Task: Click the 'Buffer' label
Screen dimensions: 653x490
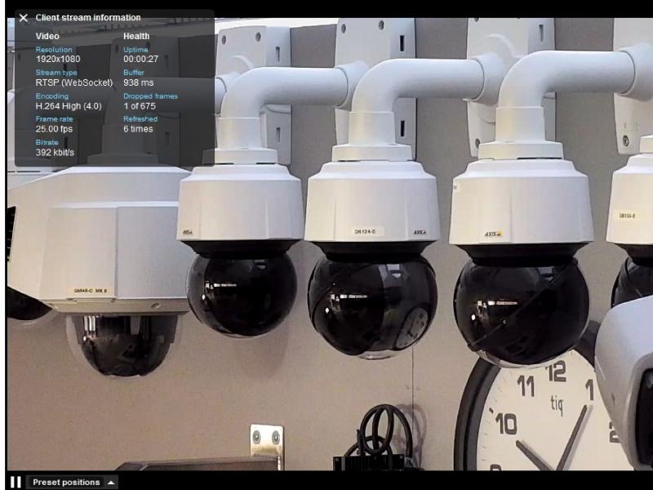Action: [134, 73]
